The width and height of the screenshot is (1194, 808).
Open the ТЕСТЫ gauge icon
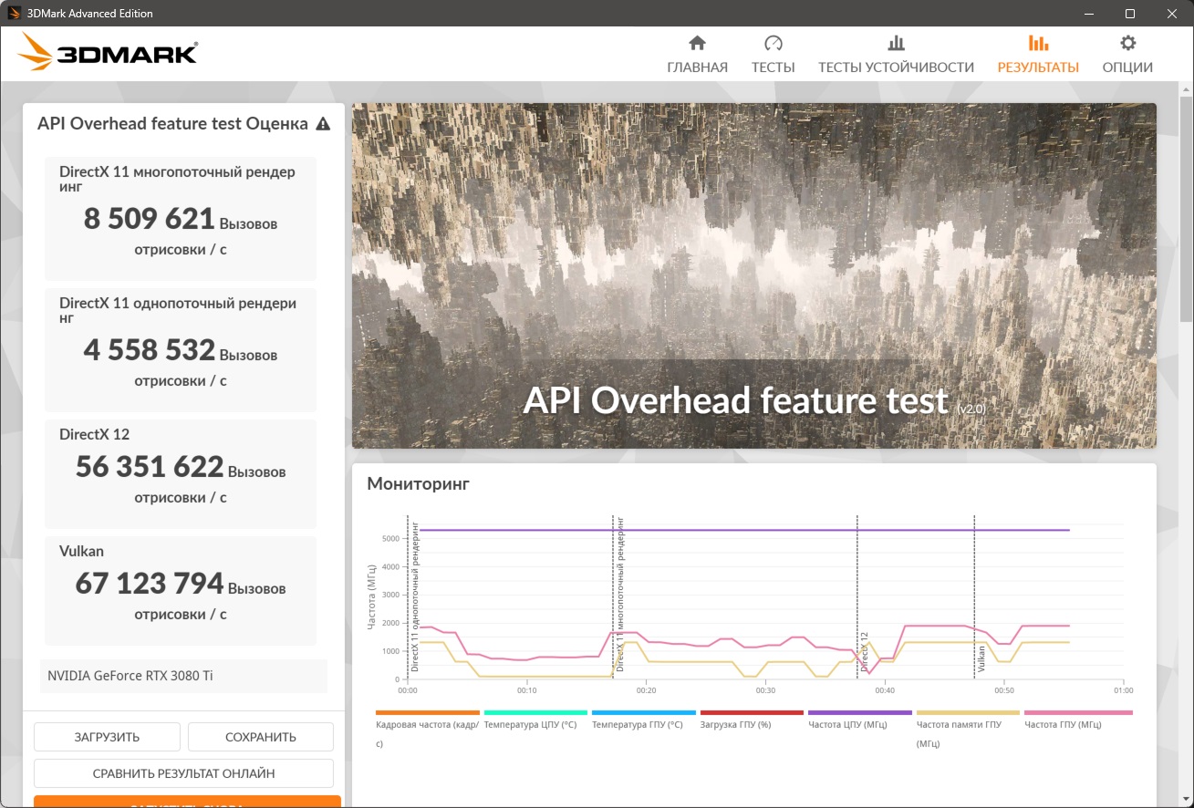pyautogui.click(x=774, y=43)
